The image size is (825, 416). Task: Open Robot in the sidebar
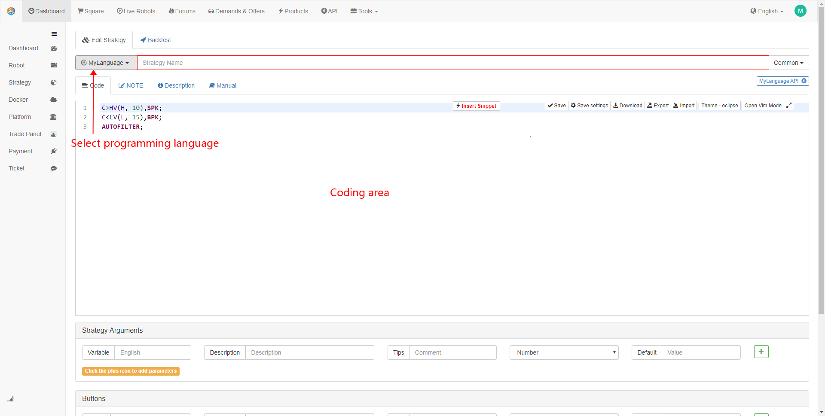click(17, 65)
